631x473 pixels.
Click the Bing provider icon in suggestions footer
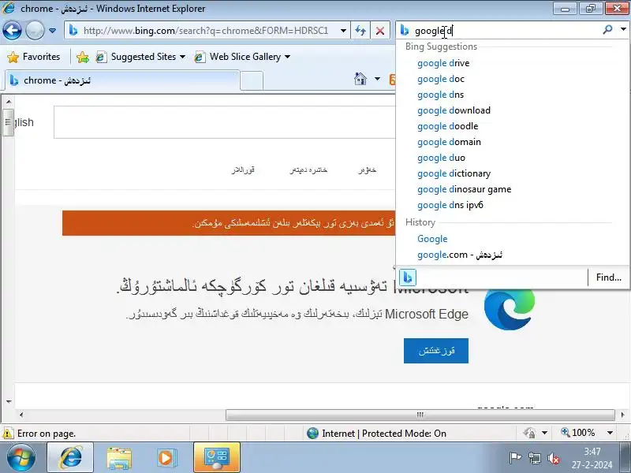[407, 277]
